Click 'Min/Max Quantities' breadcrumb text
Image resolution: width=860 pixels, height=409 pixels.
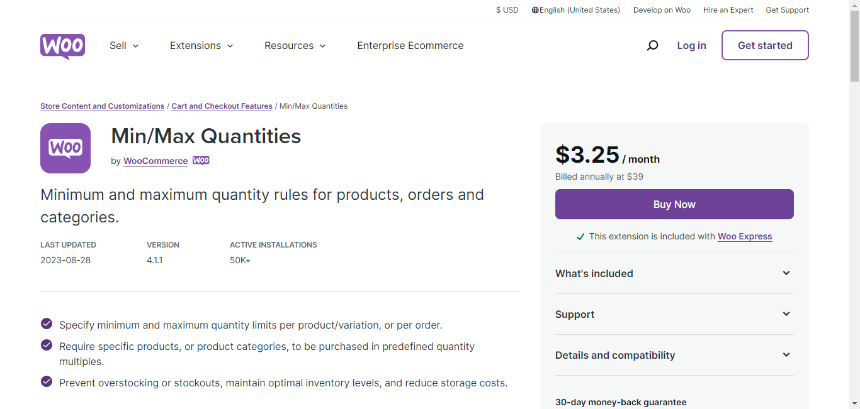[x=314, y=106]
